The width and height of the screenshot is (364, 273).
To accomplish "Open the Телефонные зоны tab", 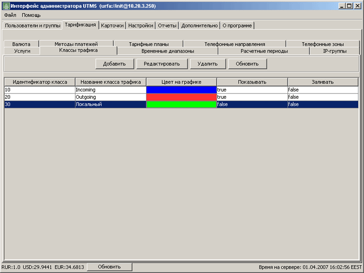I will pos(322,44).
